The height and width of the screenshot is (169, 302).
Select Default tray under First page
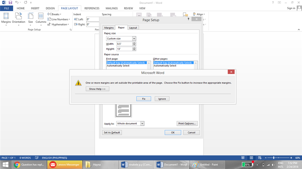(x=127, y=63)
